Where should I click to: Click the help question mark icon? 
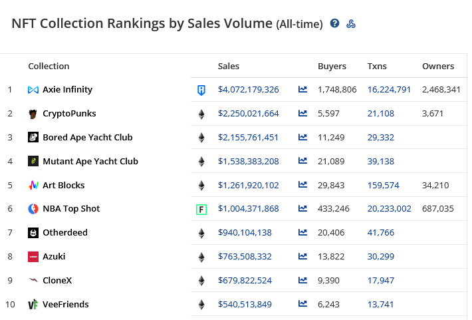334,23
